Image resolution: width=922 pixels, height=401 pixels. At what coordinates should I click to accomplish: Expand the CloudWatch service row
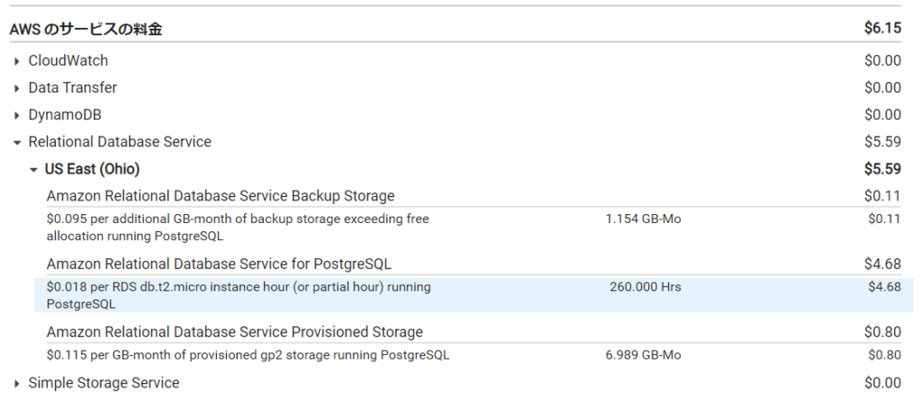17,61
